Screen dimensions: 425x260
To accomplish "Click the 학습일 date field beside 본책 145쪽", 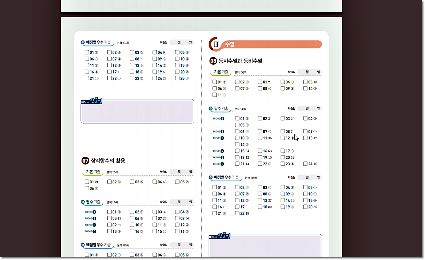I will [x=310, y=178].
